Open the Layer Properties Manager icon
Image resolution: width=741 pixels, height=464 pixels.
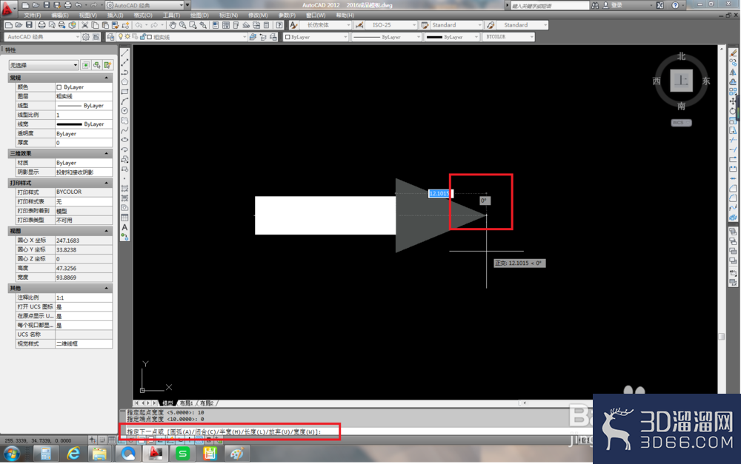(x=110, y=37)
